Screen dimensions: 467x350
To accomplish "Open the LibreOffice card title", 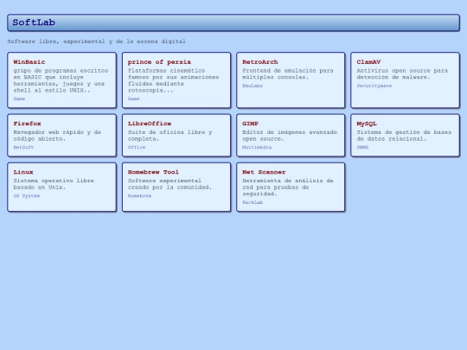I will [150, 124].
